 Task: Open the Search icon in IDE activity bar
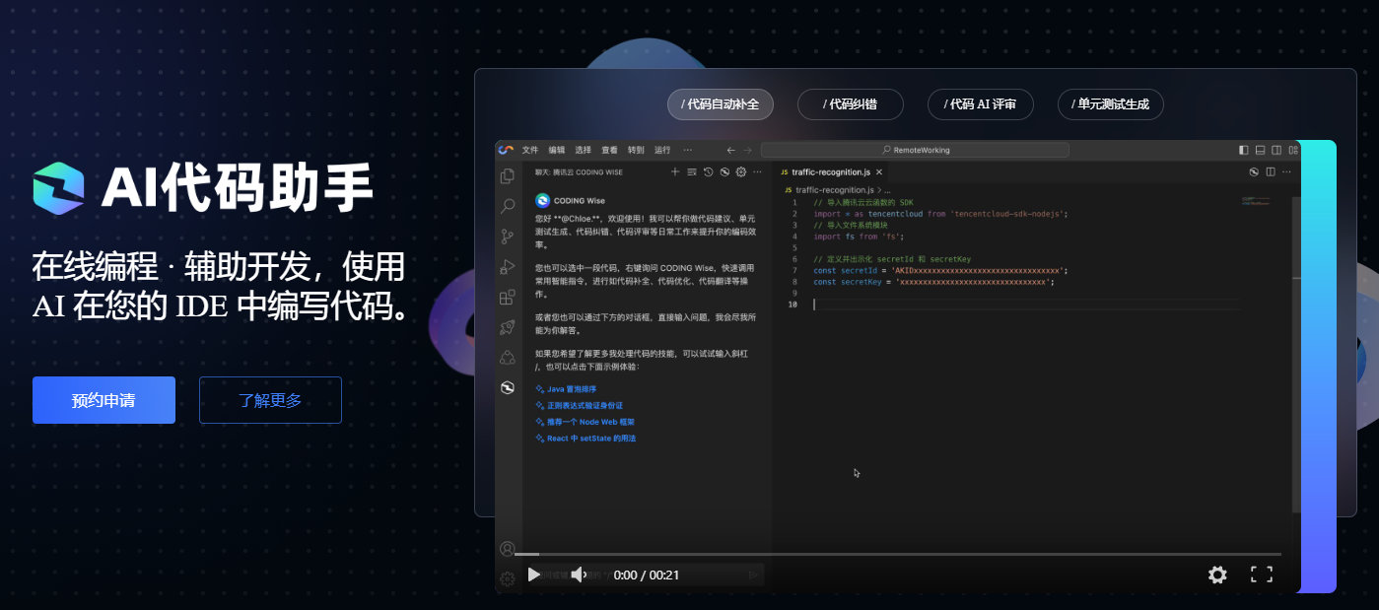point(508,206)
